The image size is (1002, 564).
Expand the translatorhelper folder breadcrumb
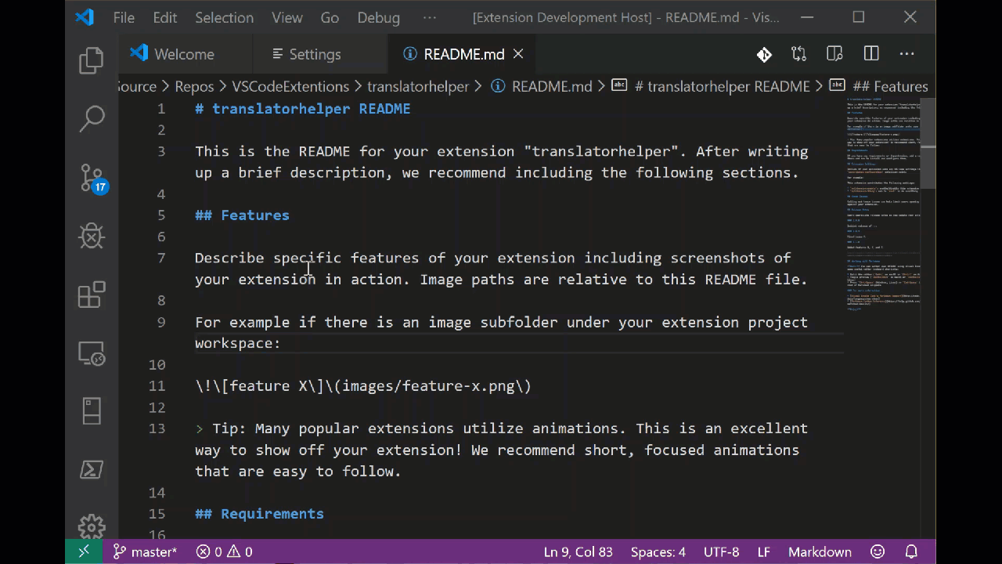418,86
